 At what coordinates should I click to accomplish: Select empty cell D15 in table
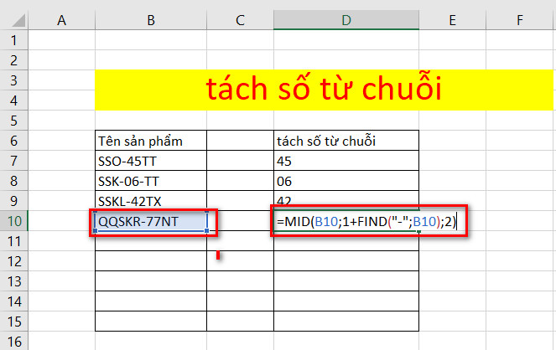pos(346,322)
